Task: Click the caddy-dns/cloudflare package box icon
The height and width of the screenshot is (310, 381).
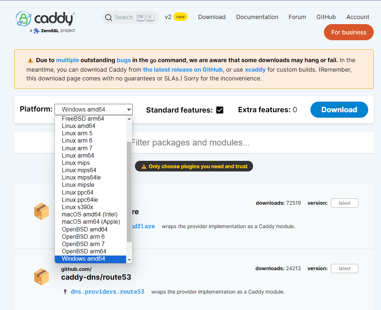Action: (x=41, y=211)
